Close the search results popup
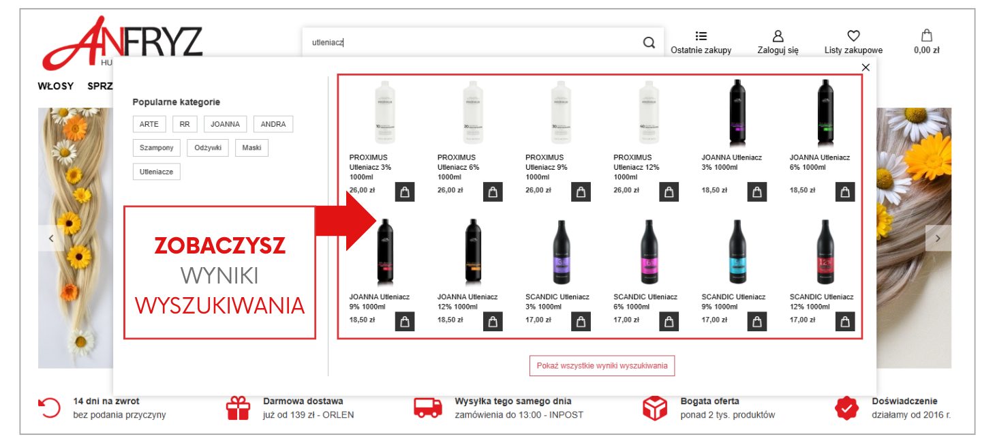The width and height of the screenshot is (995, 443). 866,67
